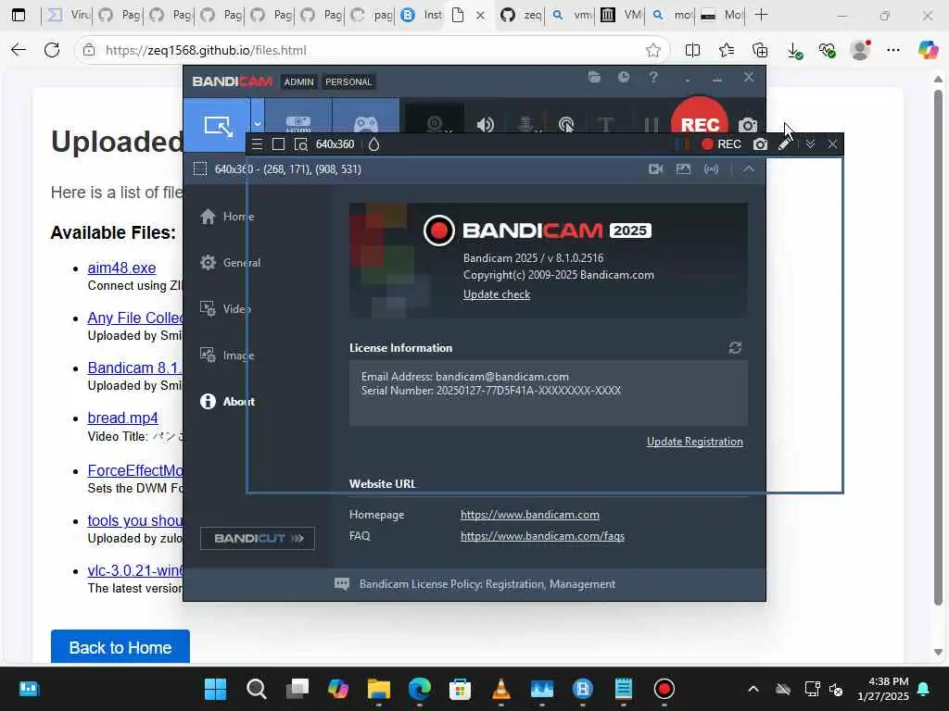Click the broadcast signal icon in status row

coord(711,168)
